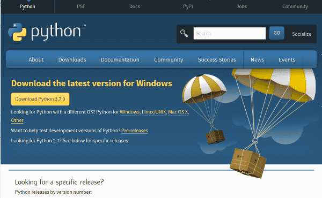Open the Downloads navigation menu
Viewport: 322px width, 198px height.
point(72,59)
